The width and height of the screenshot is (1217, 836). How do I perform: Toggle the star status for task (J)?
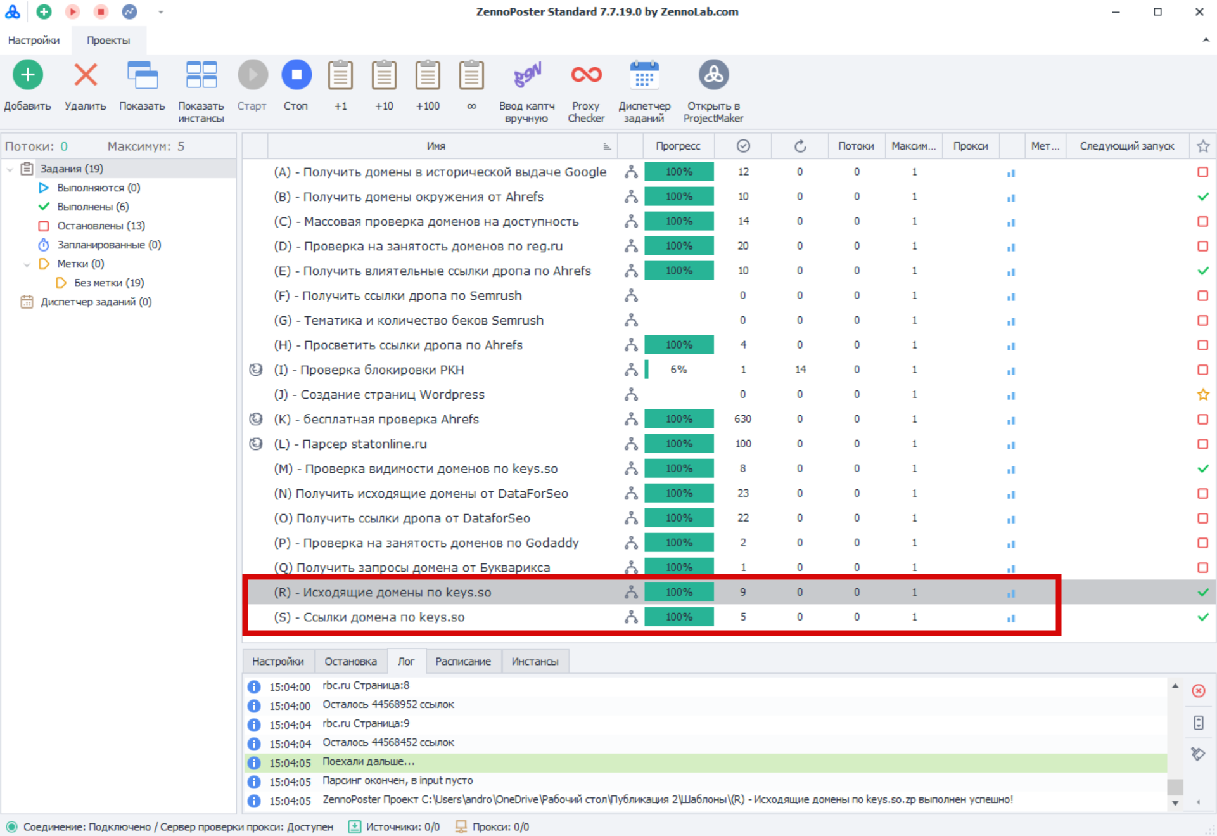pos(1203,394)
